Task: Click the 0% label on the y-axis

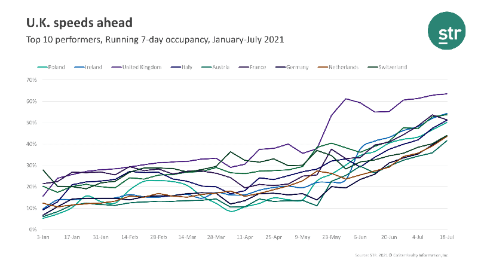Action: click(33, 230)
